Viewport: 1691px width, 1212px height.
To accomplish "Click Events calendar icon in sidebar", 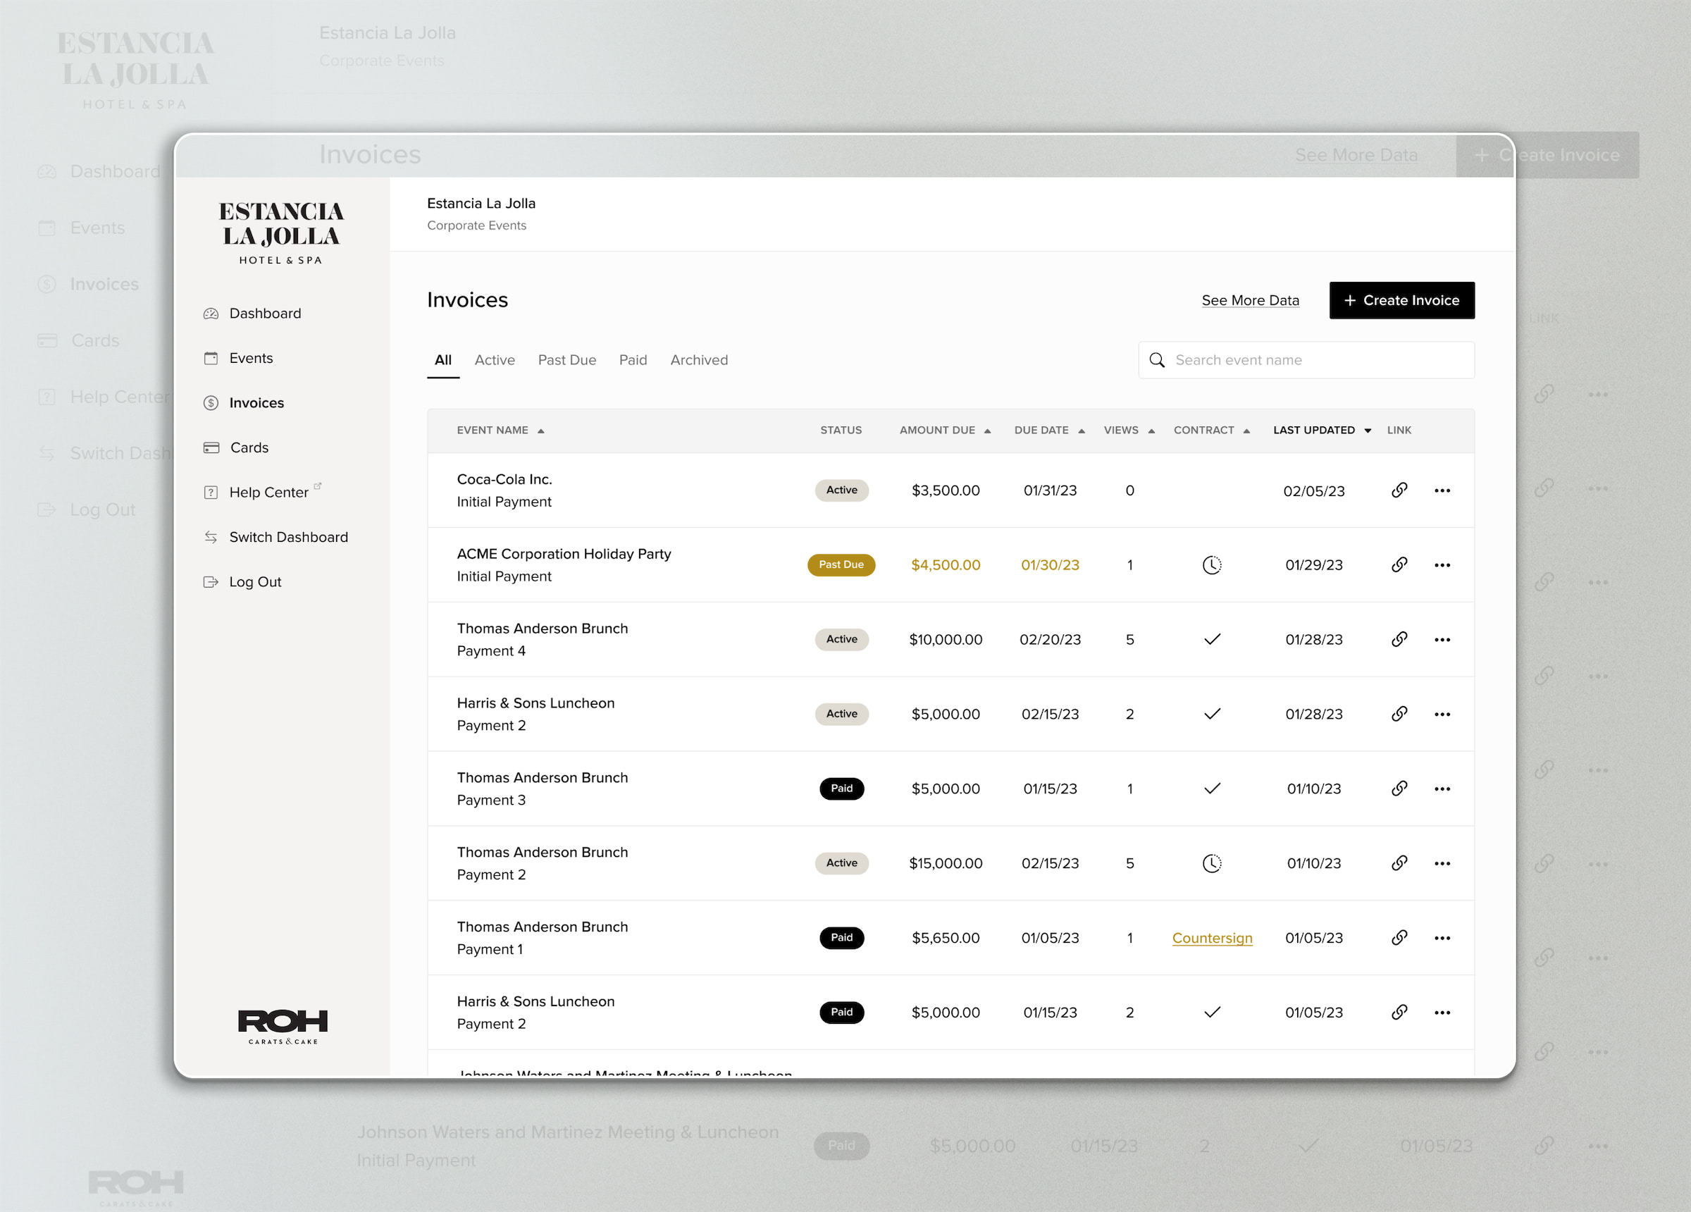I will click(x=211, y=359).
